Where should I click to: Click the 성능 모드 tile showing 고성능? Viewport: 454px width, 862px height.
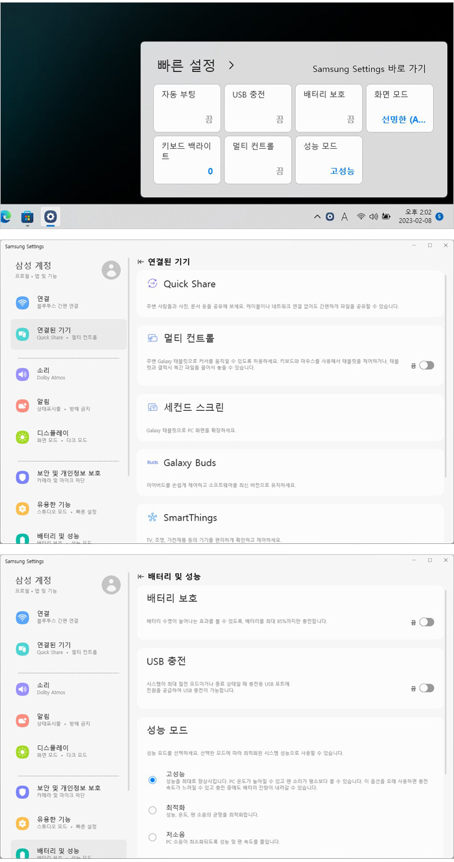[329, 160]
